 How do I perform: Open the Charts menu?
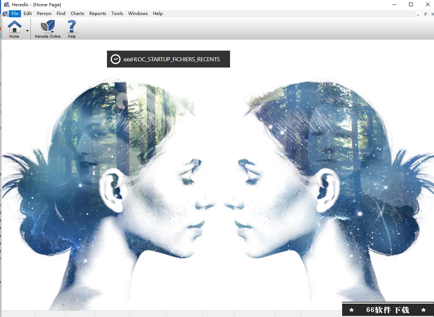77,14
